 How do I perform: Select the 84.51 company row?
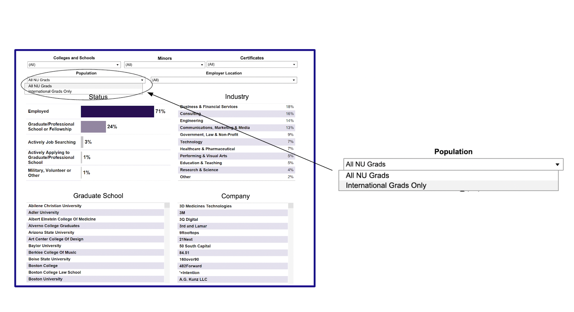pos(233,253)
